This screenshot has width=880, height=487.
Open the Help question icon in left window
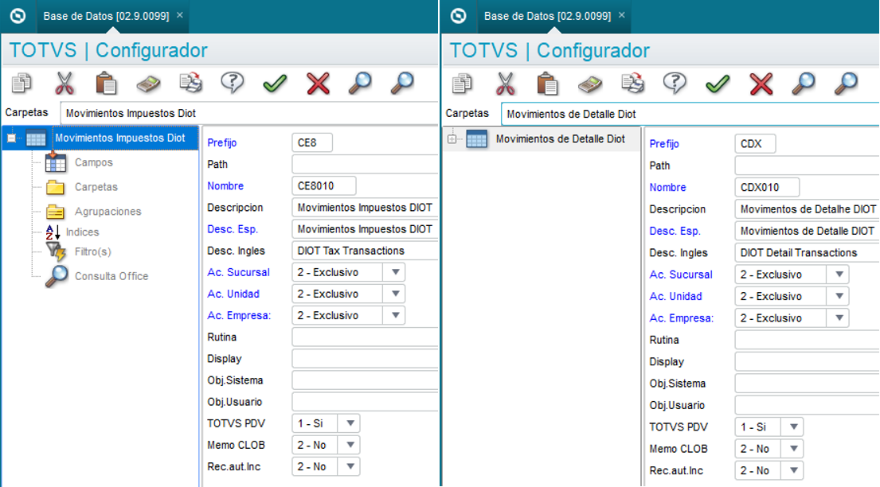(x=233, y=83)
